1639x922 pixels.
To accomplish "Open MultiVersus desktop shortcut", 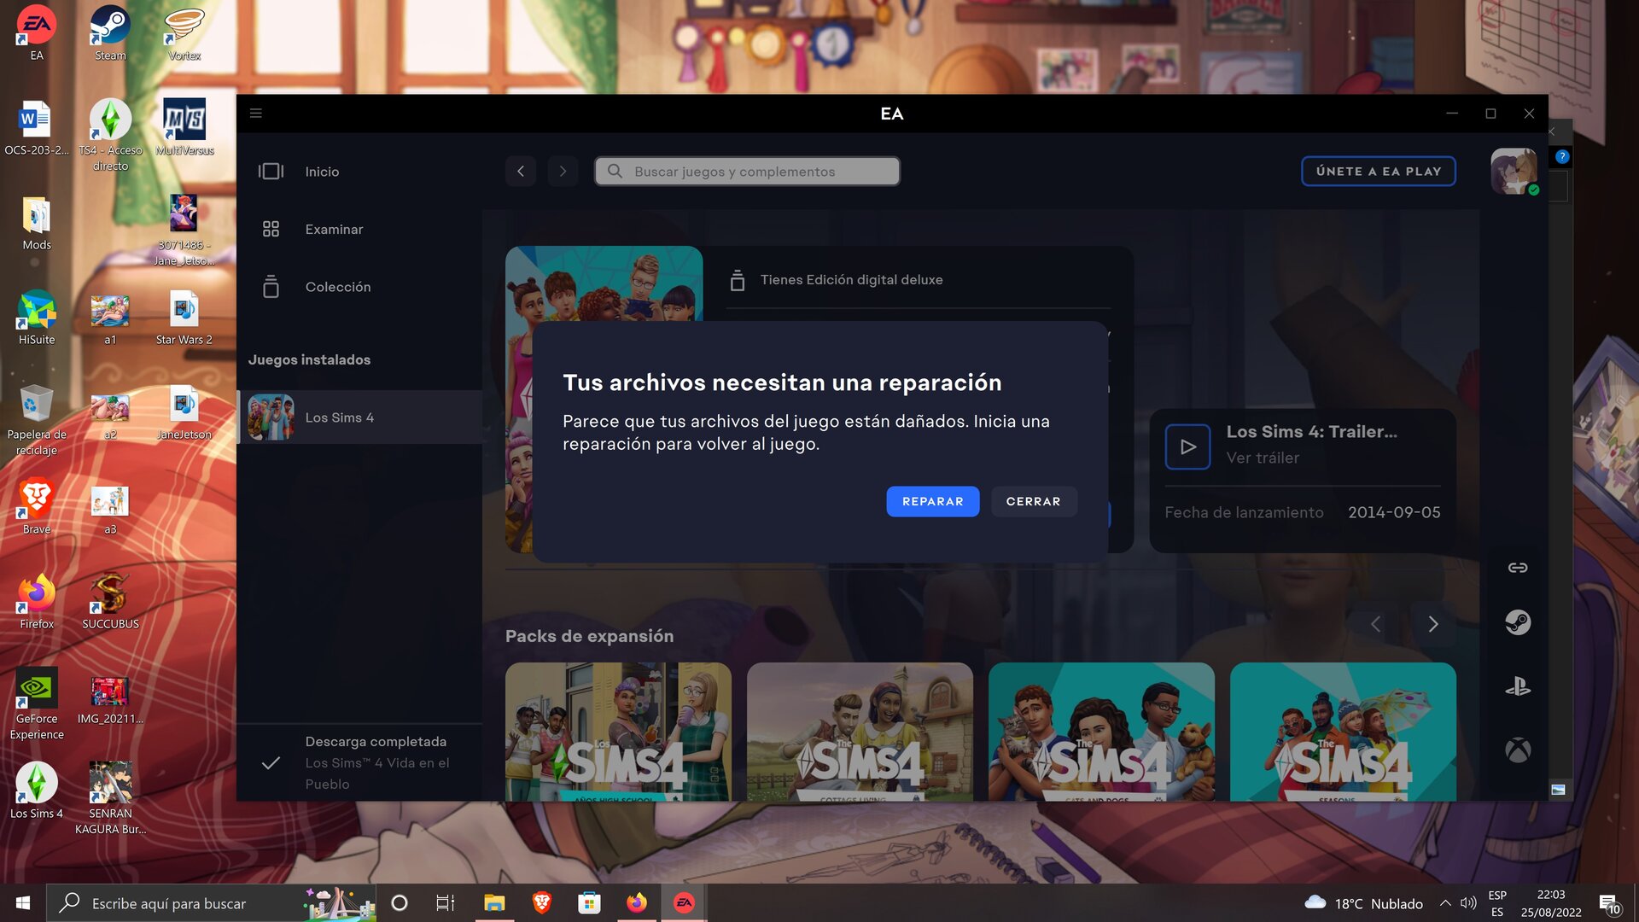I will coord(184,128).
